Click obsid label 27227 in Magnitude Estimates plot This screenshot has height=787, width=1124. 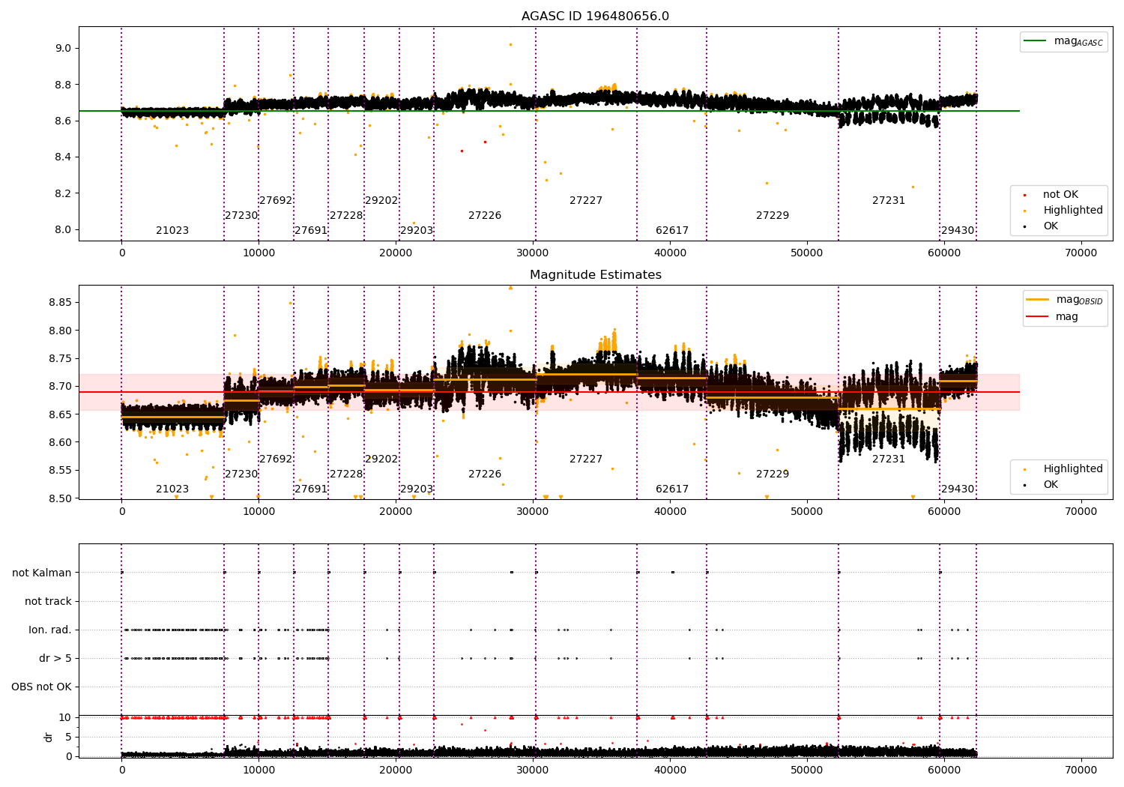(586, 459)
